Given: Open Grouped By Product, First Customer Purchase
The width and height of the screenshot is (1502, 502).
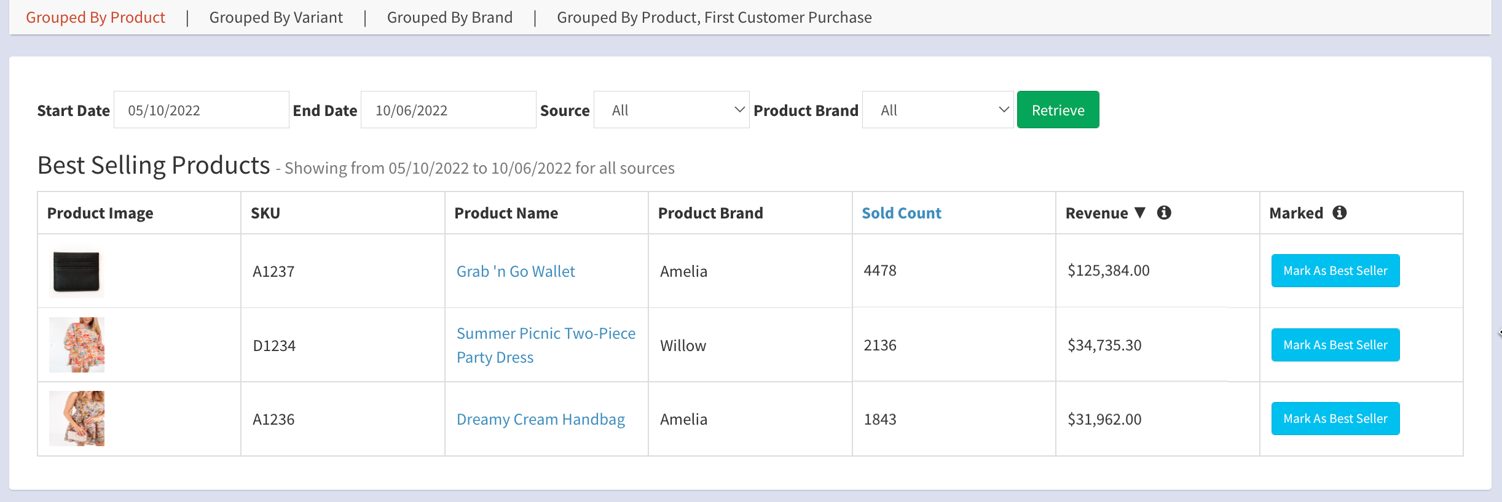Looking at the screenshot, I should [714, 17].
